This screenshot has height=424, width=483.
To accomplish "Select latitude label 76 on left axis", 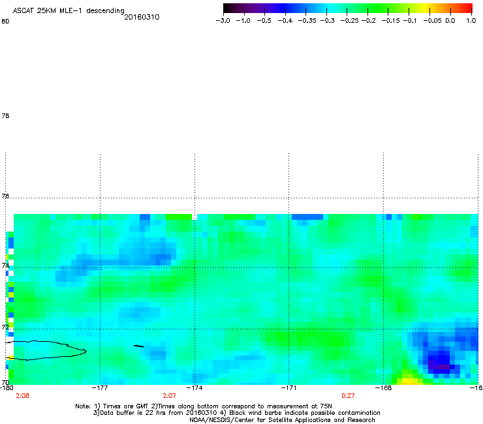I will (5, 196).
